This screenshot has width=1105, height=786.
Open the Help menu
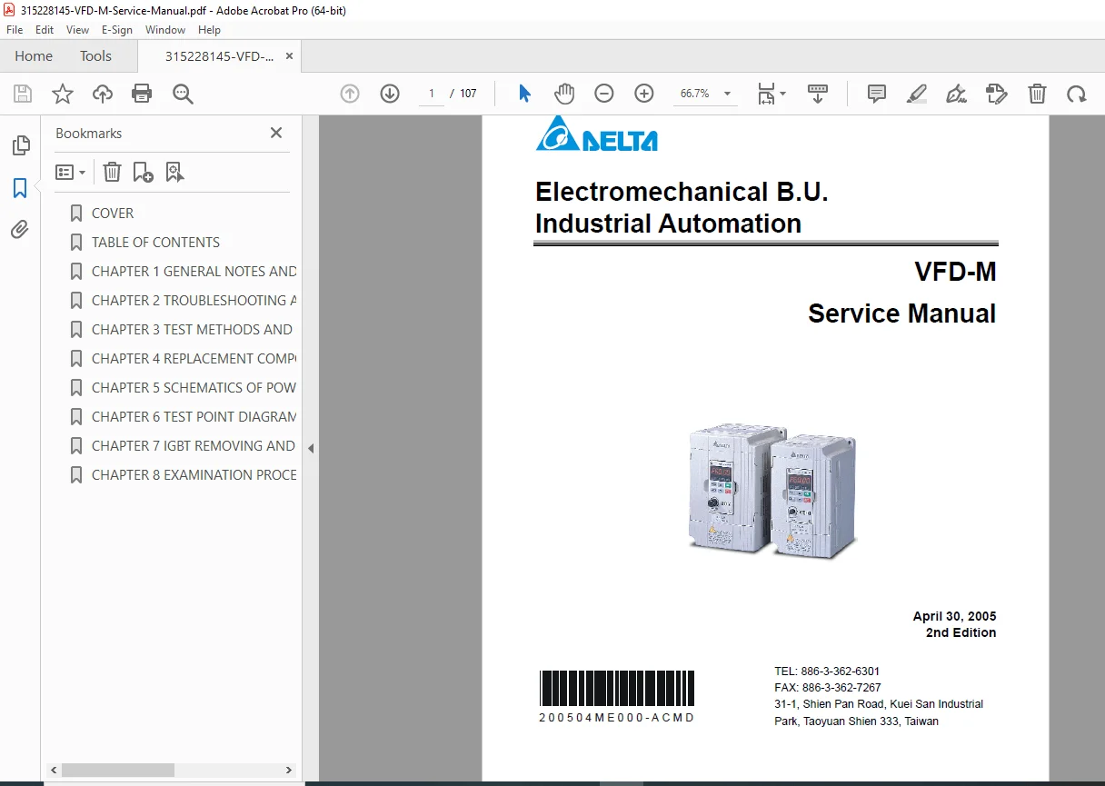click(209, 30)
